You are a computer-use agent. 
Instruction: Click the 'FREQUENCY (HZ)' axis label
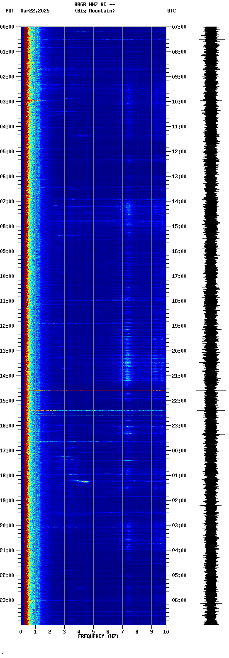coord(98,636)
